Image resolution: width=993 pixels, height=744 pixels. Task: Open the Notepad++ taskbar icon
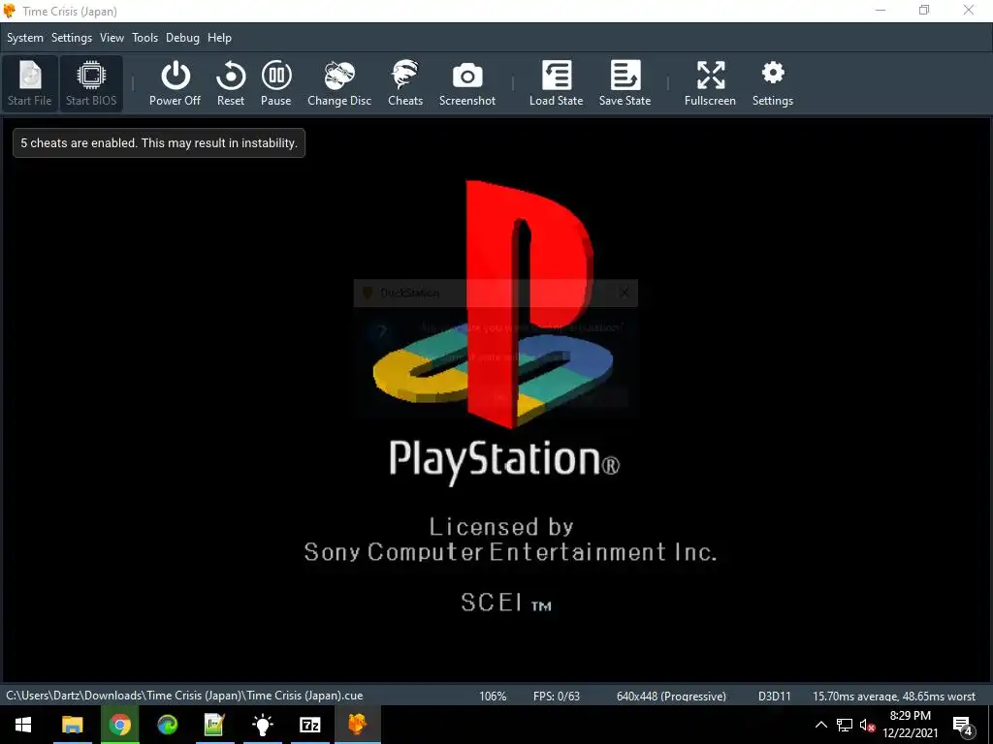(x=214, y=725)
